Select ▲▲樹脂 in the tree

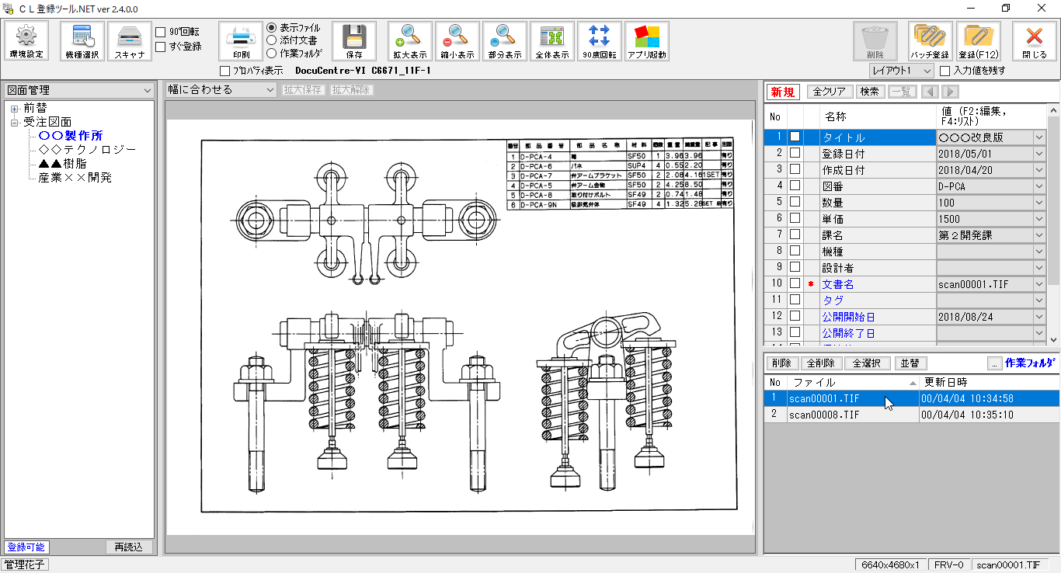point(62,164)
